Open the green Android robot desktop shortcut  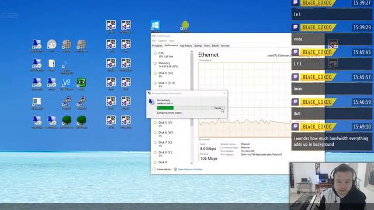click(x=185, y=25)
